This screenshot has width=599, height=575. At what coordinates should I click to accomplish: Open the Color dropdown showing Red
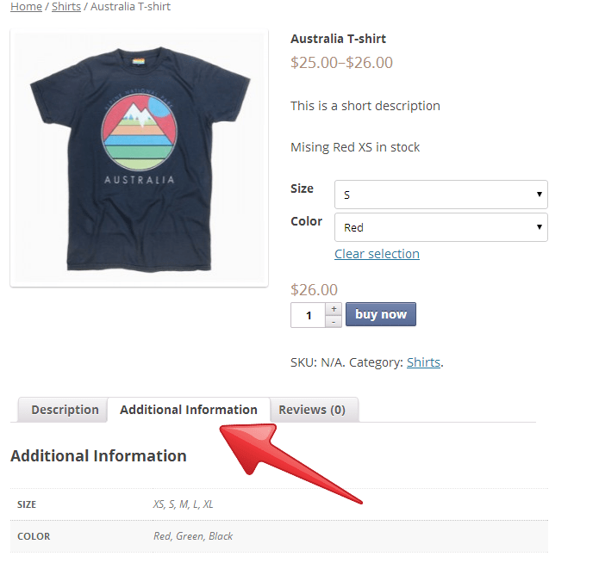click(x=440, y=227)
